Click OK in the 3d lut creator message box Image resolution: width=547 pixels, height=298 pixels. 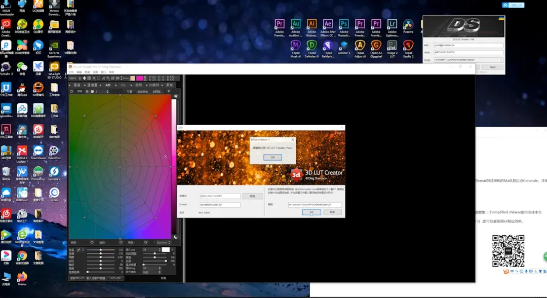pyautogui.click(x=273, y=158)
